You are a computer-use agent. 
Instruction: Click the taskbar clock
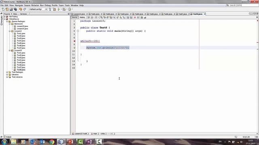point(251,142)
